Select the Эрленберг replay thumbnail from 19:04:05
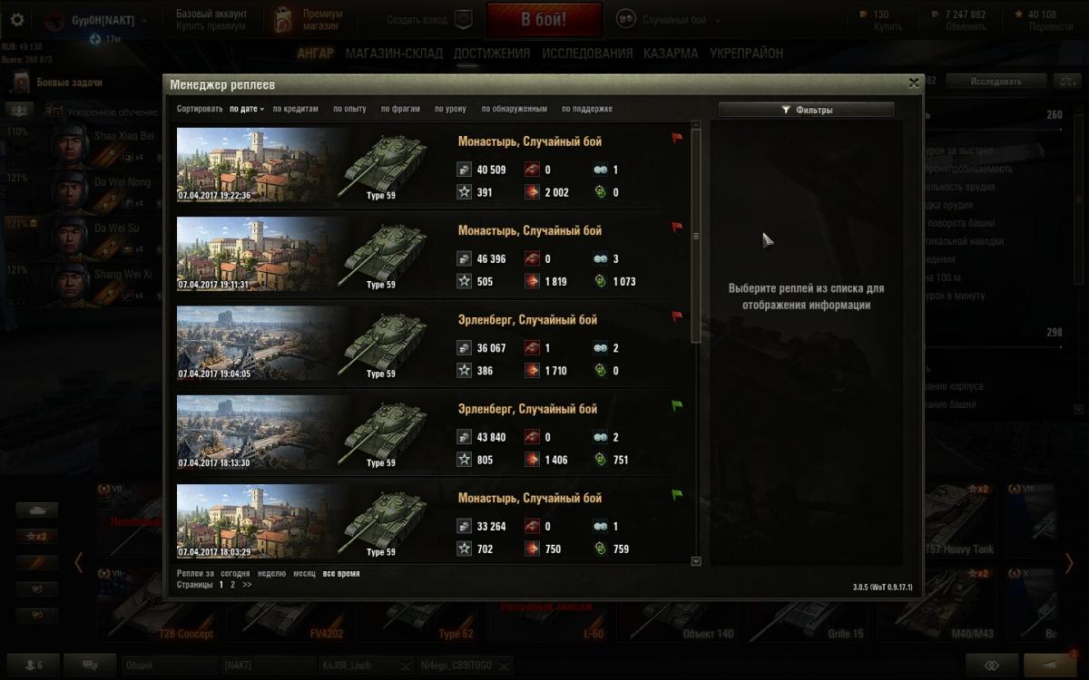The height and width of the screenshot is (680, 1089). tap(259, 344)
